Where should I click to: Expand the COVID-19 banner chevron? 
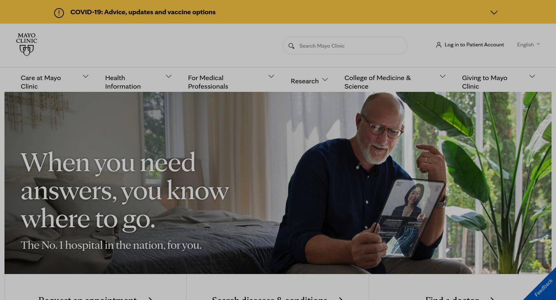click(494, 13)
